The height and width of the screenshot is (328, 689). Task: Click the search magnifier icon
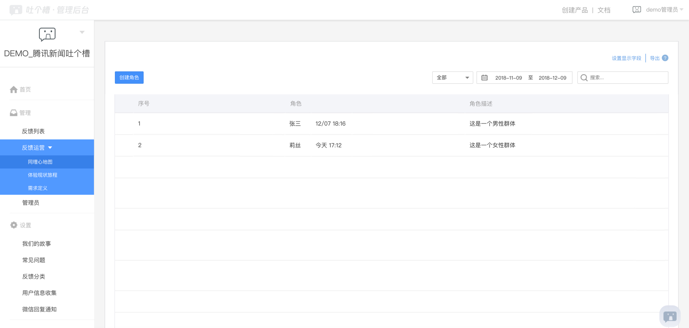584,78
